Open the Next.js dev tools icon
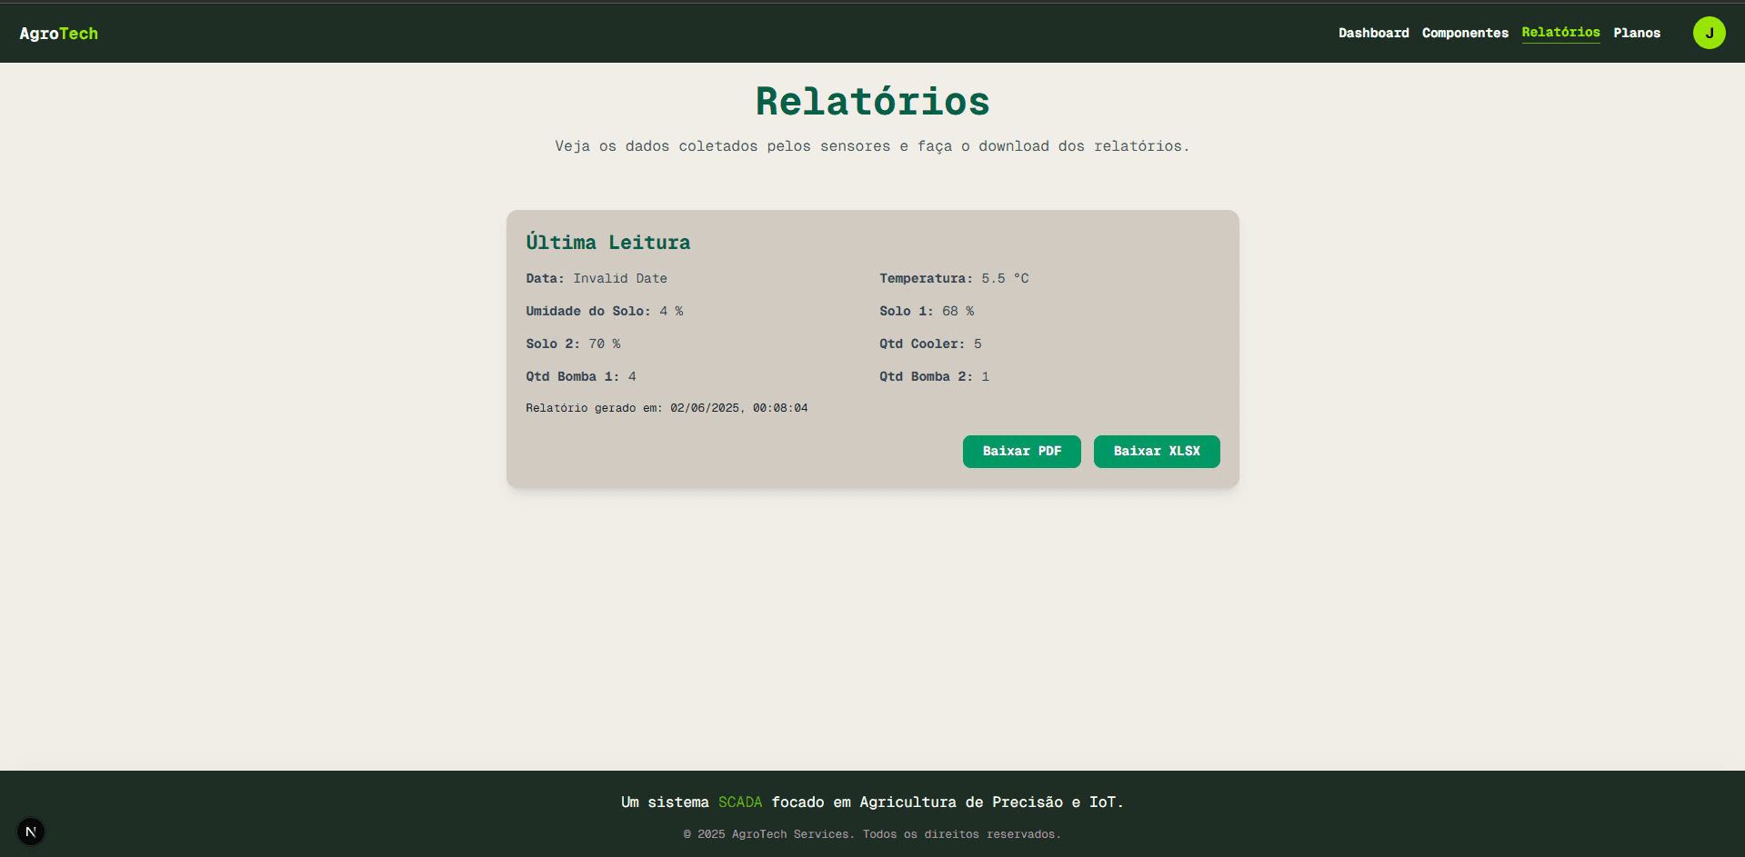Screen dimensions: 1745x857 (x=30, y=831)
